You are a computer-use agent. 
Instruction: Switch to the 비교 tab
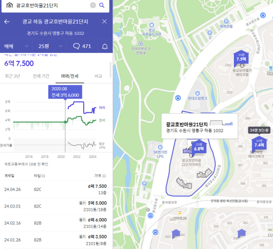tap(98, 76)
